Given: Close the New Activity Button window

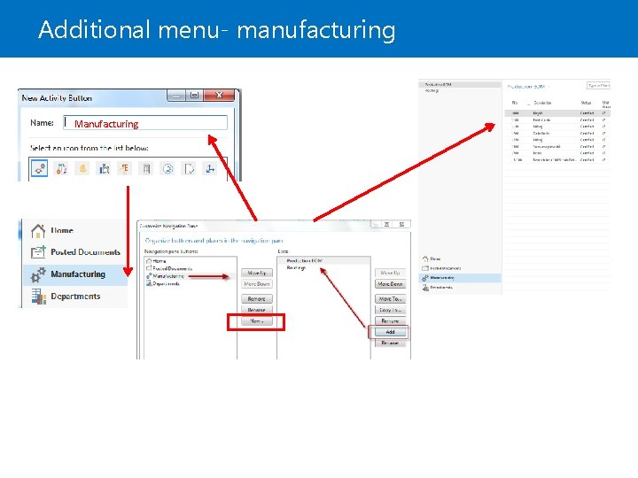Looking at the screenshot, I should coord(219,95).
